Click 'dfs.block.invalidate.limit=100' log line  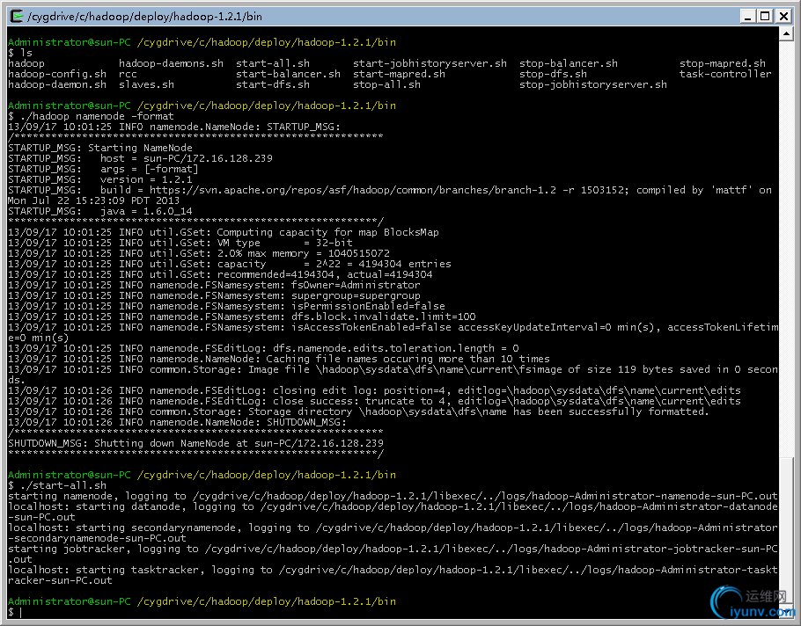[242, 317]
